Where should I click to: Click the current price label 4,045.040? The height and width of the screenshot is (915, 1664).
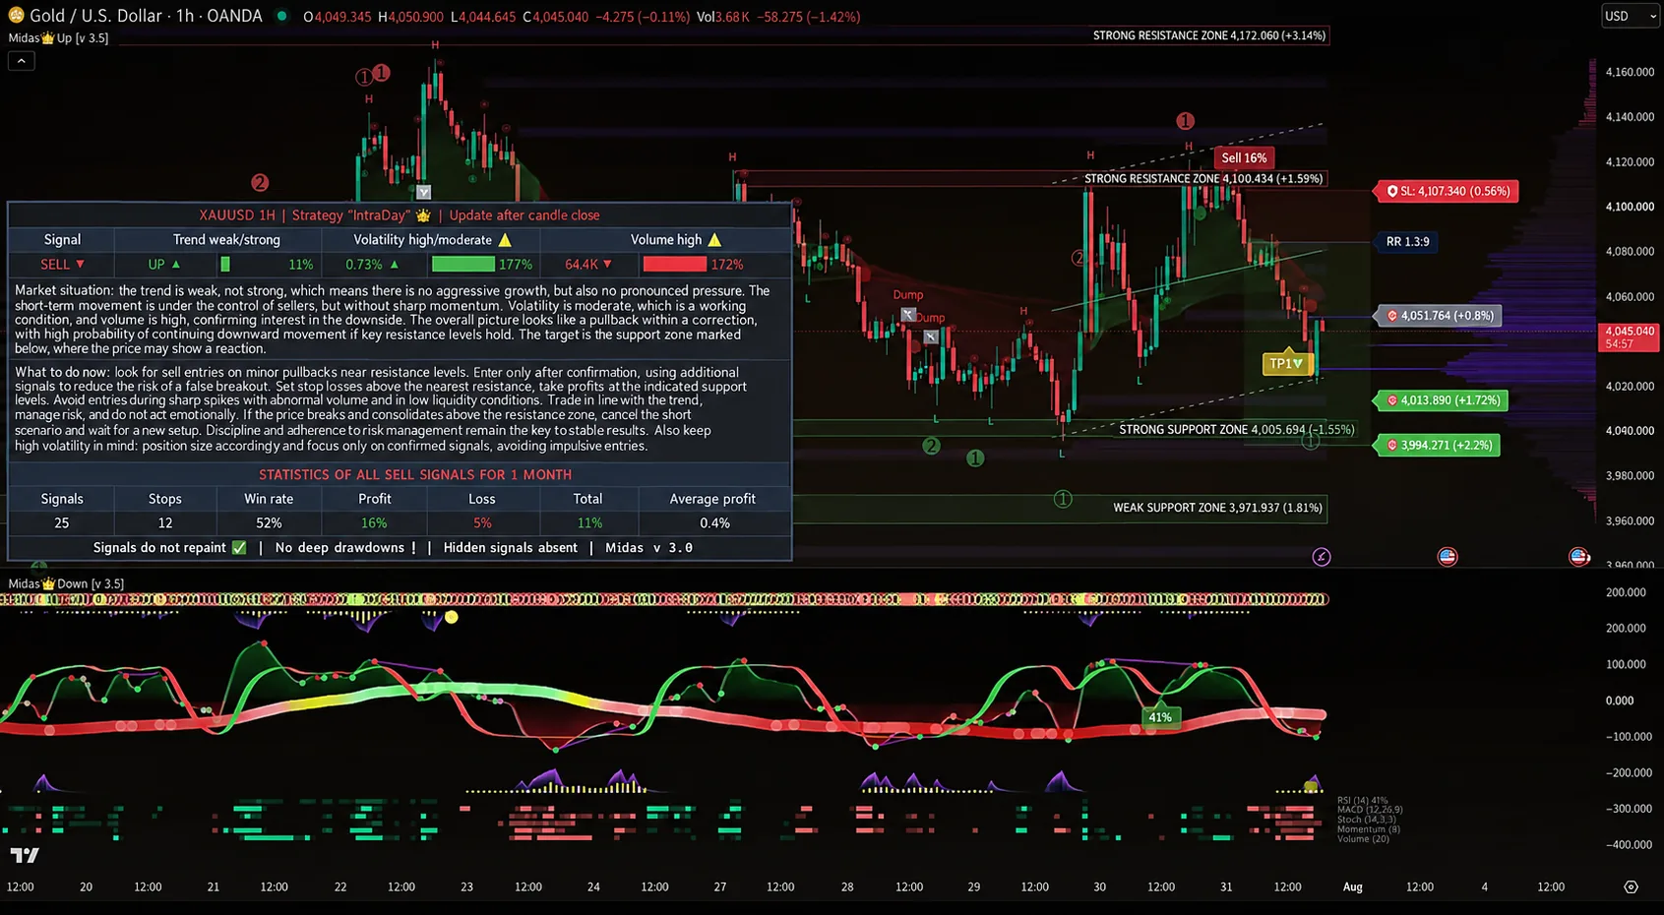tap(1631, 337)
